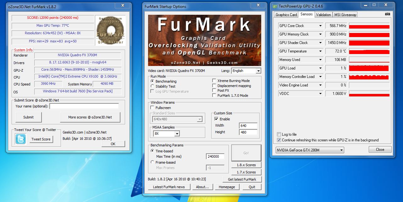The height and width of the screenshot is (202, 403).
Task: Toggle the Fullscreen checkbox
Action: pos(153,107)
